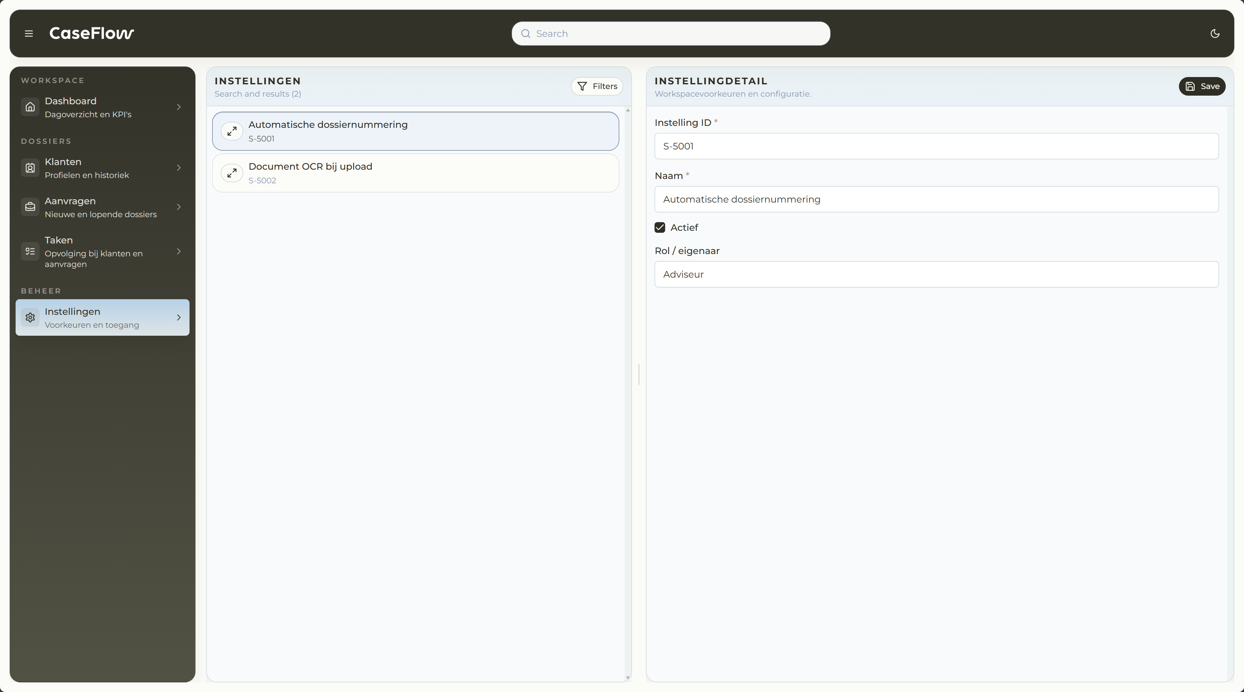Image resolution: width=1244 pixels, height=692 pixels.
Task: Expand the Taken chevron
Action: [179, 251]
